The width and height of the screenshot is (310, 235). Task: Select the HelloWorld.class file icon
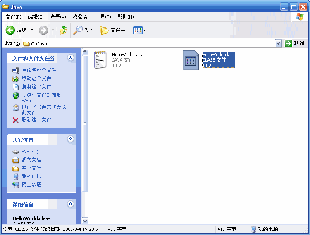191,60
